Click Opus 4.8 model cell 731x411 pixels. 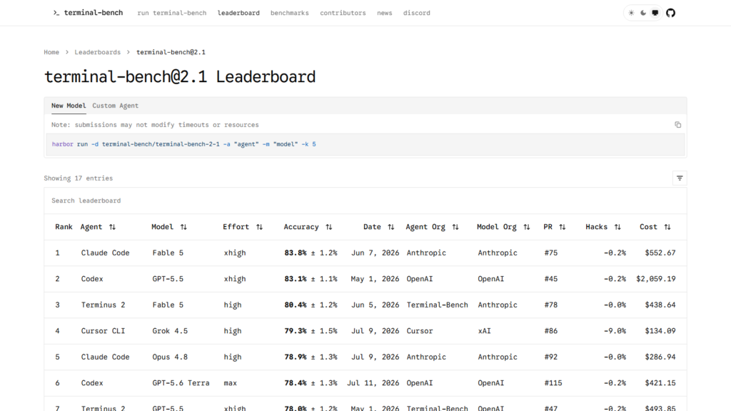pos(170,357)
